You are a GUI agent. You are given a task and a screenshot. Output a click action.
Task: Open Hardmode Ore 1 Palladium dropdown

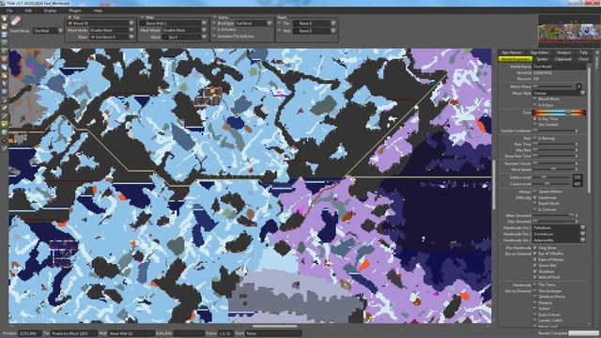pos(559,227)
